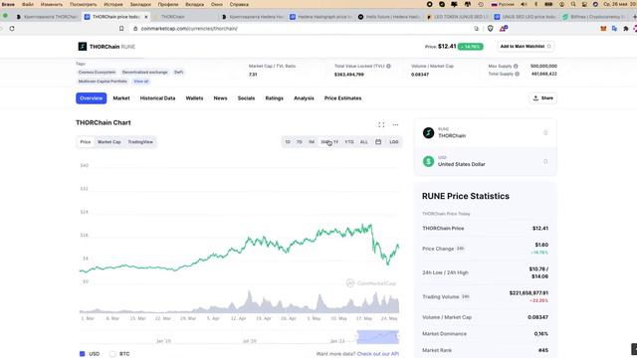Select the Market Cap chart toggle
Screen dimensions: 637x358
pyautogui.click(x=108, y=141)
